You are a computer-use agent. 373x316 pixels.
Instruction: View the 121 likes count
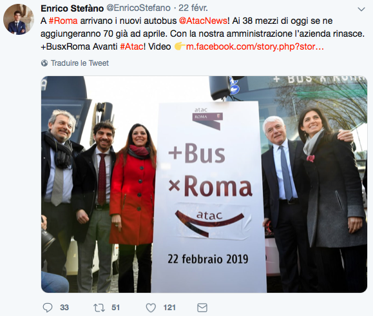(169, 308)
